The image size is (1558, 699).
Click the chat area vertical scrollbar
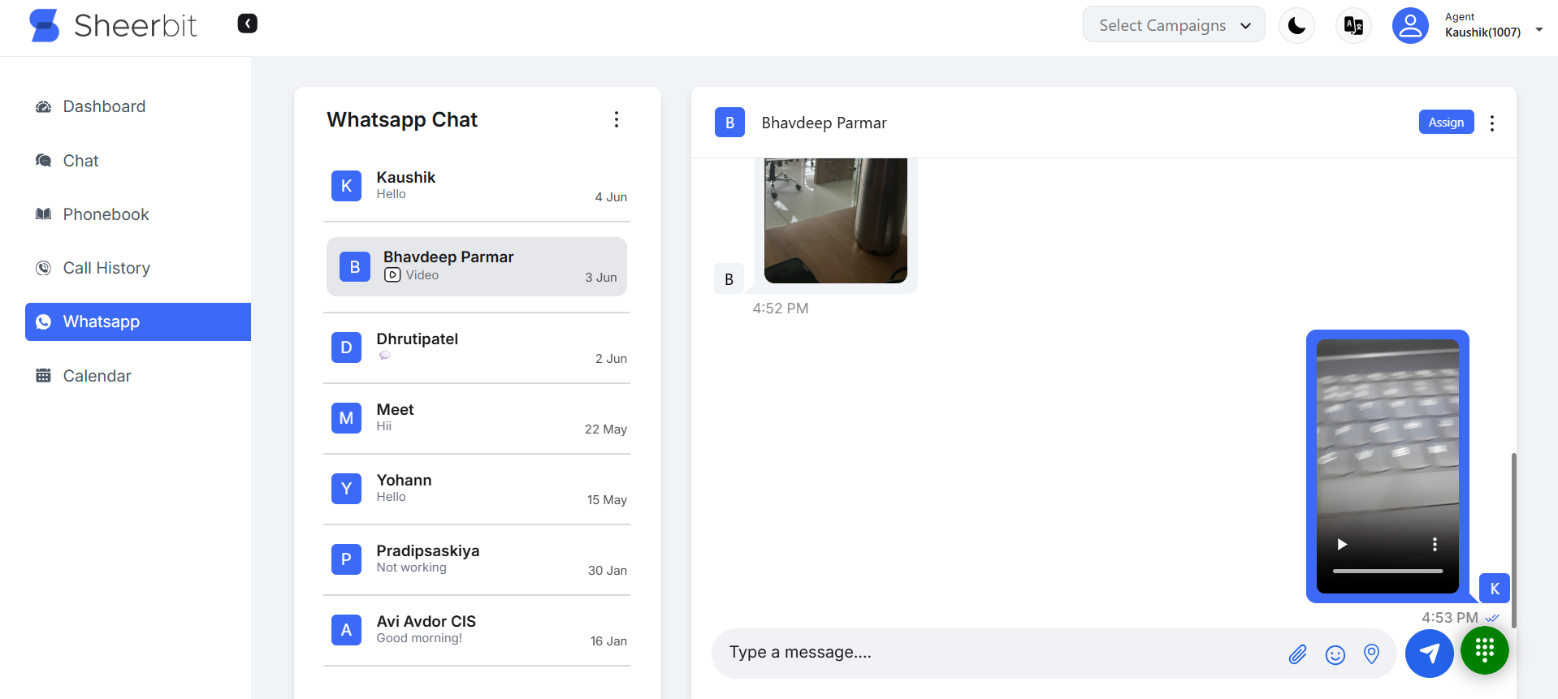[x=1514, y=540]
